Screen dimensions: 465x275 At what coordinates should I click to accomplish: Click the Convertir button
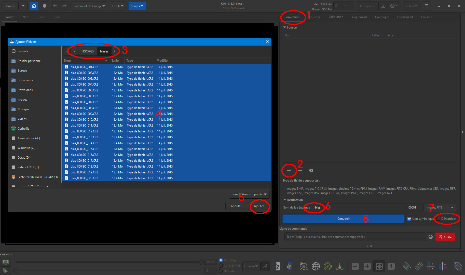(x=343, y=219)
